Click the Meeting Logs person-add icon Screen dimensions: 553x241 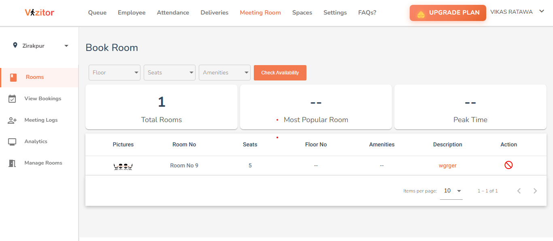point(12,120)
